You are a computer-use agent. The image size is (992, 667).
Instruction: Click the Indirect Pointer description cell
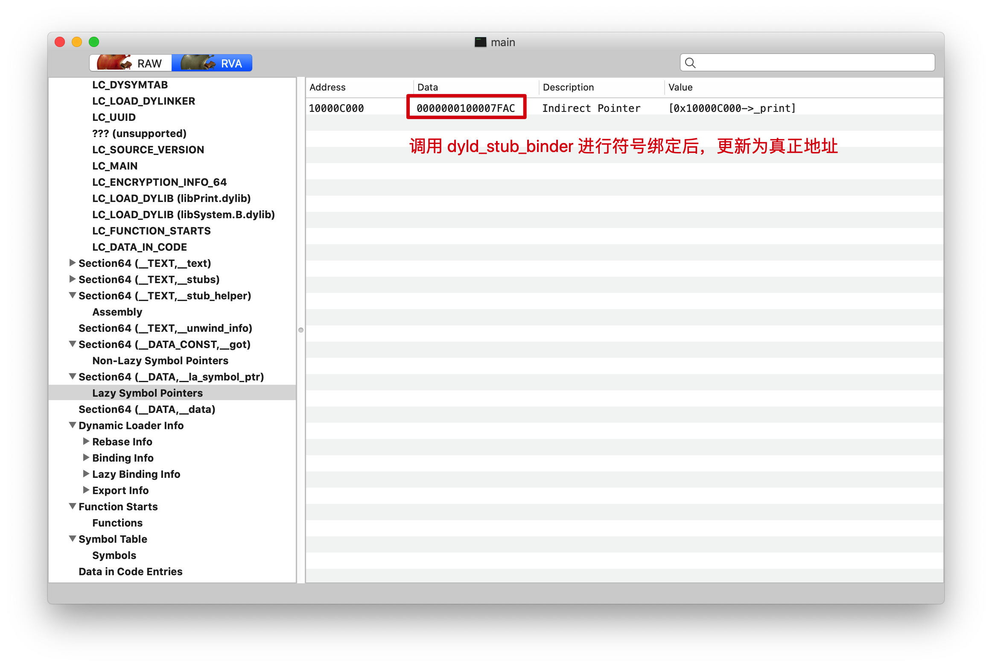coord(591,108)
